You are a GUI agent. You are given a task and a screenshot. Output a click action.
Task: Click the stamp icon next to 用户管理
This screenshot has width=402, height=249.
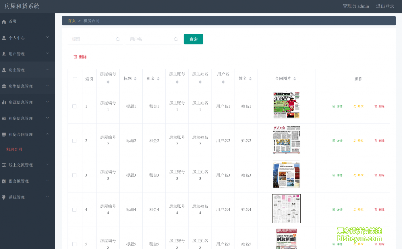[x=4, y=54]
